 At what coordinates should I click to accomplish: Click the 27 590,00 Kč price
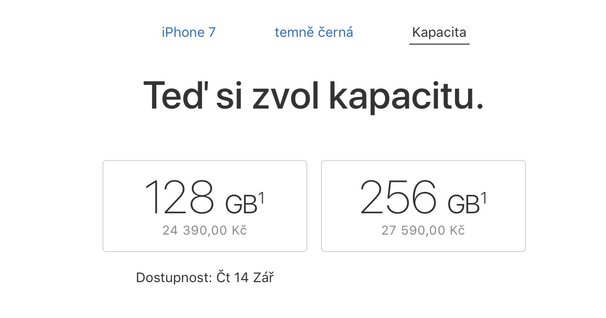click(x=423, y=231)
